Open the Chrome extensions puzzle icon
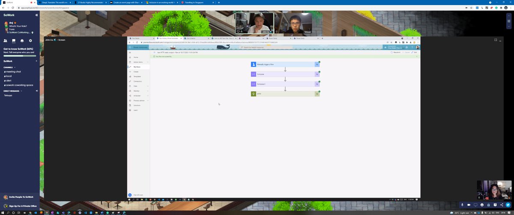This screenshot has height=215, width=514. click(x=501, y=8)
